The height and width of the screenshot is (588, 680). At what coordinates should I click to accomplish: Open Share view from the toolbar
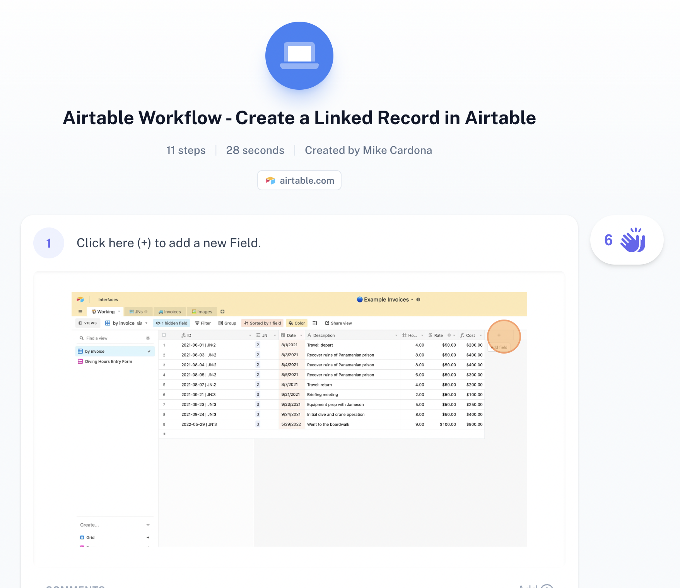338,323
